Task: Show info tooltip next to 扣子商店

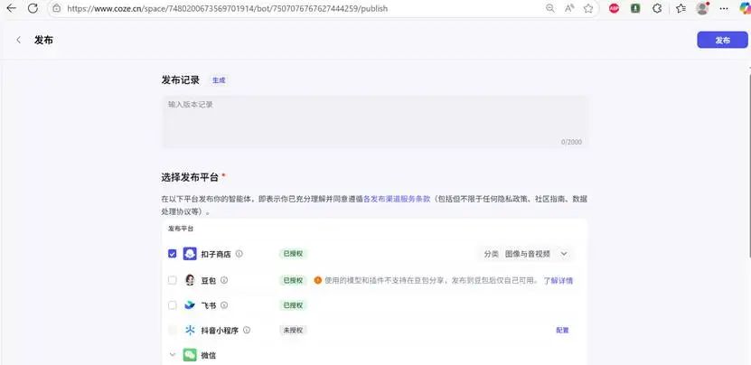Action: tap(239, 254)
